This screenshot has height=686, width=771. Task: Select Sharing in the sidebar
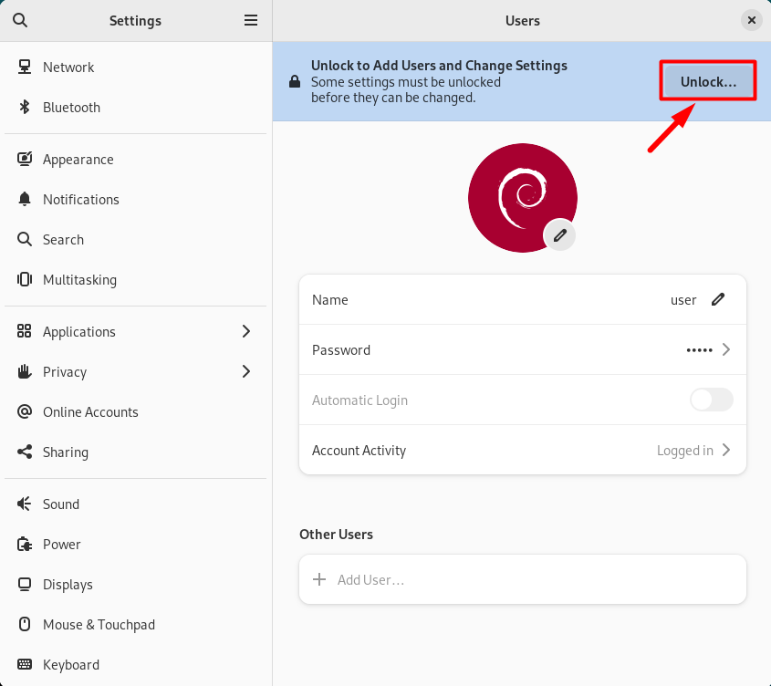(136, 452)
